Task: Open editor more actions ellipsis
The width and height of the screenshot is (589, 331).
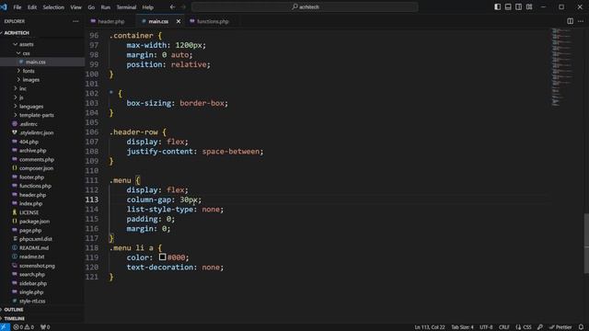Action: tap(581, 21)
